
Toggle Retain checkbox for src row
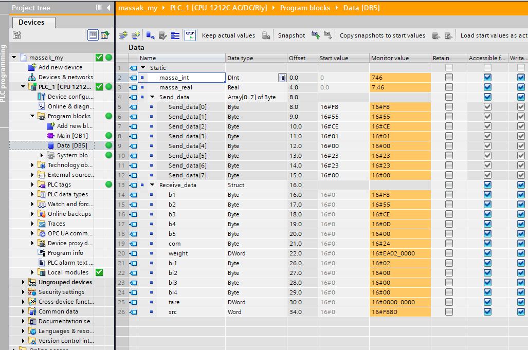(449, 312)
